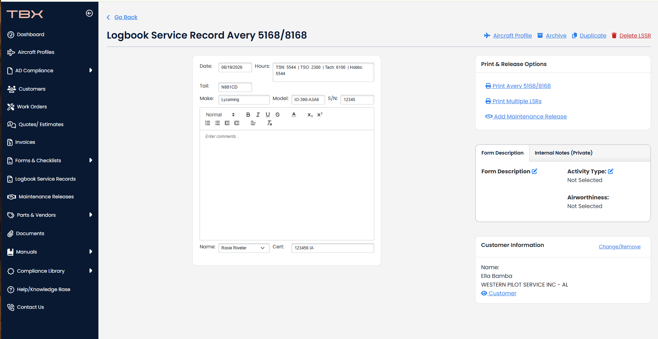This screenshot has height=339, width=658.
Task: Toggle underline formatting in the comments editor
Action: coord(267,115)
